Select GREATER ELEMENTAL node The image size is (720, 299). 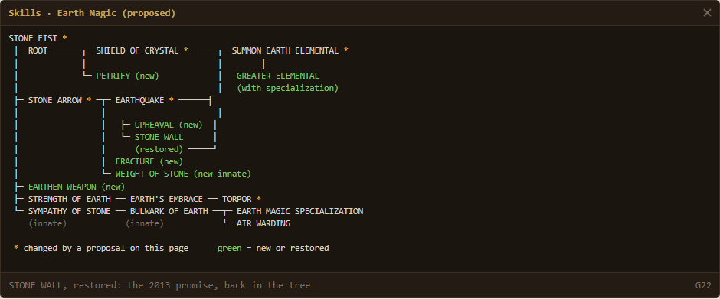[x=278, y=76]
